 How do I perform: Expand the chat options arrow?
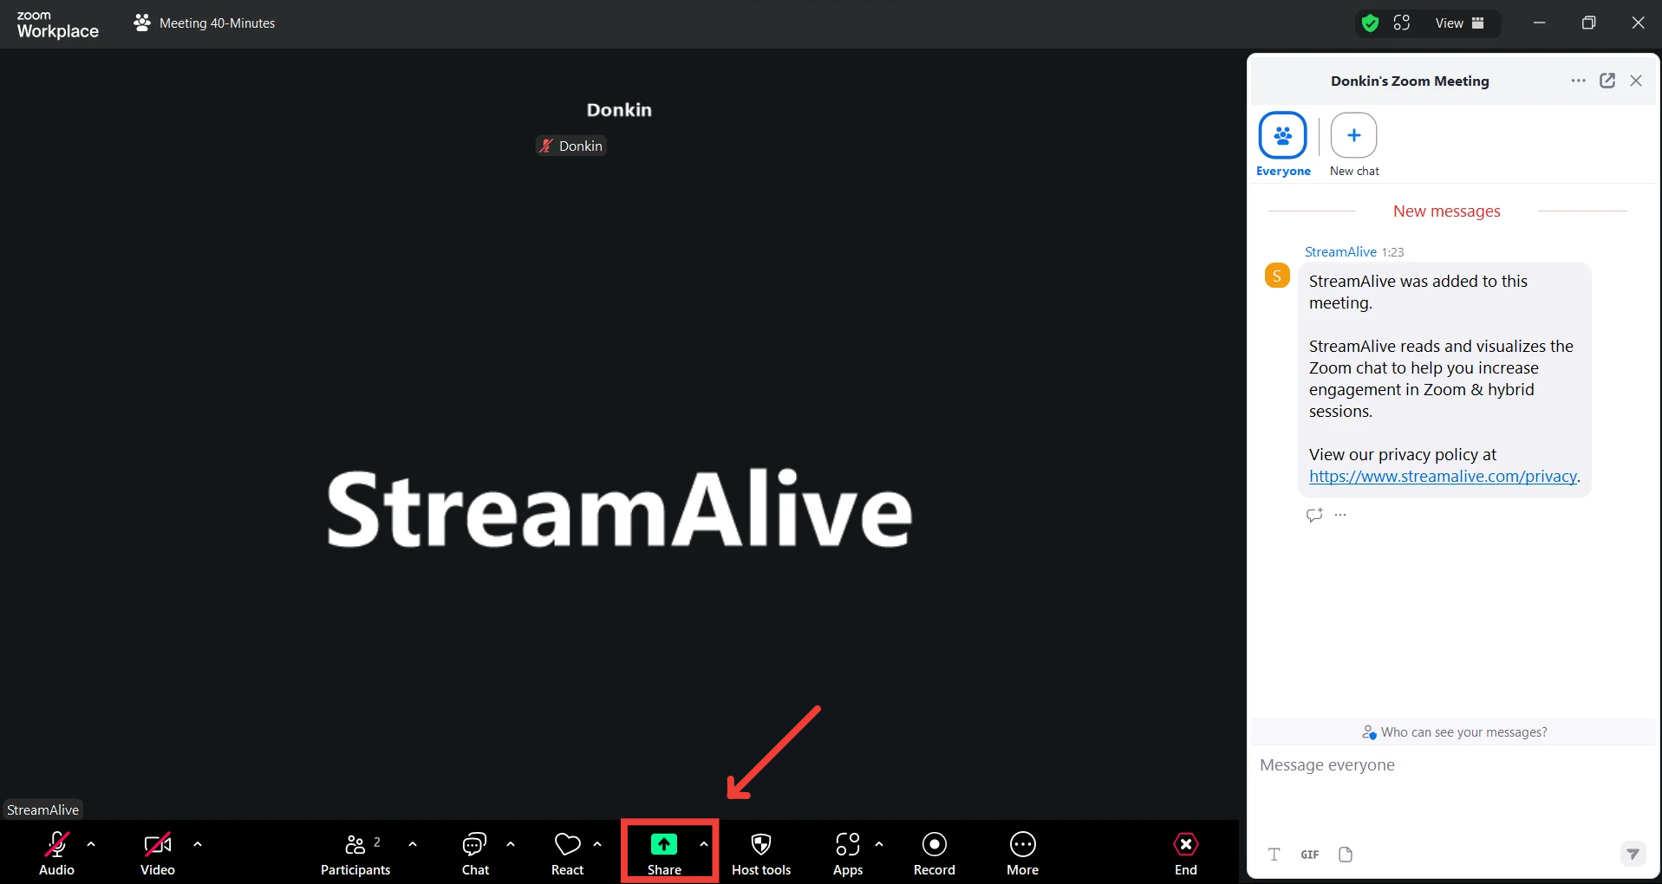(511, 843)
